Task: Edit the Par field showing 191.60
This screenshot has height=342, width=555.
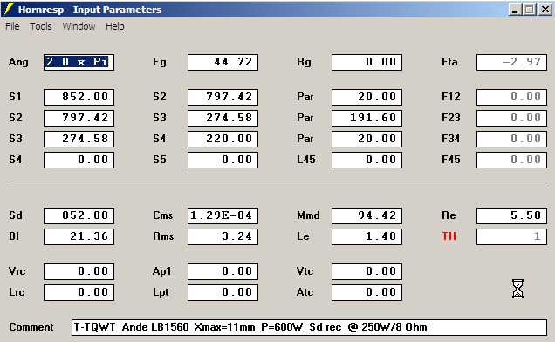Action: pos(367,118)
